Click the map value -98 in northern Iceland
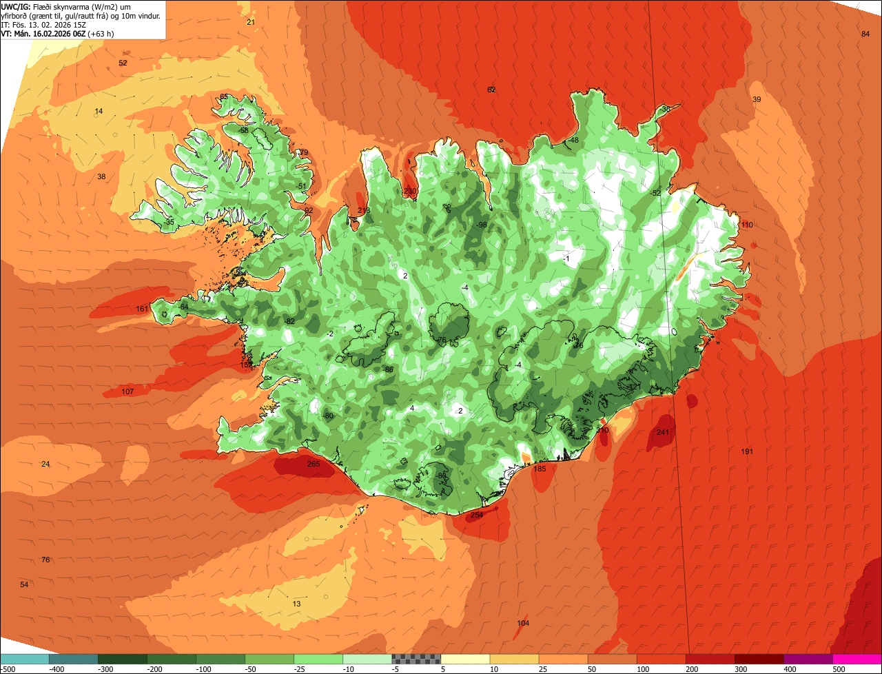882x674 pixels. [481, 225]
